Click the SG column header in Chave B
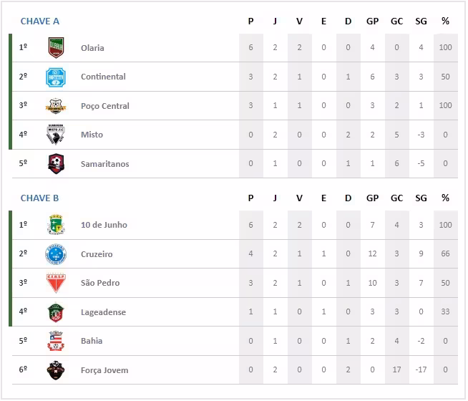The width and height of the screenshot is (468, 401). click(421, 198)
